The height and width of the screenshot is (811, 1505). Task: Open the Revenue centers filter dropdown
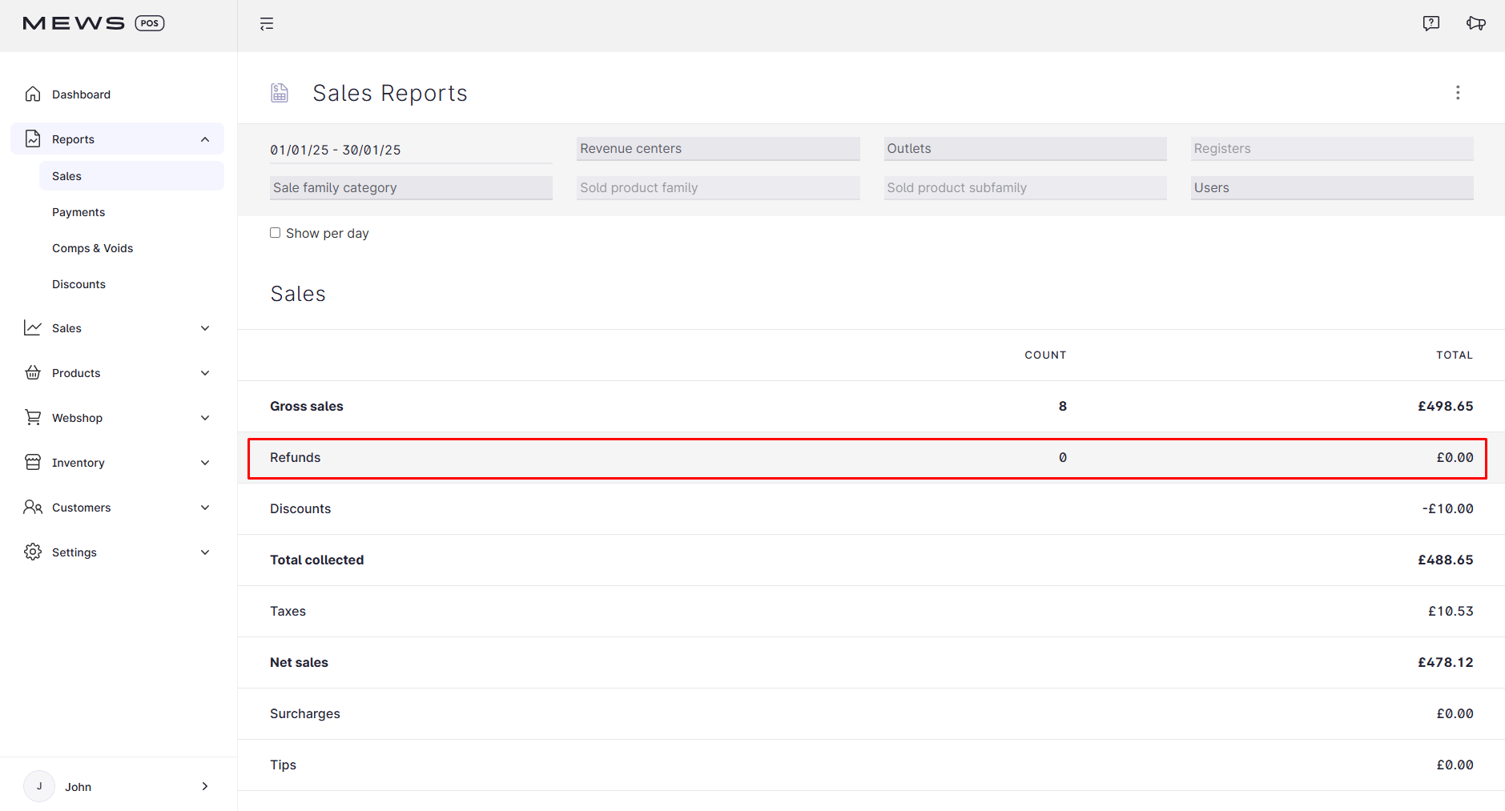click(x=718, y=149)
